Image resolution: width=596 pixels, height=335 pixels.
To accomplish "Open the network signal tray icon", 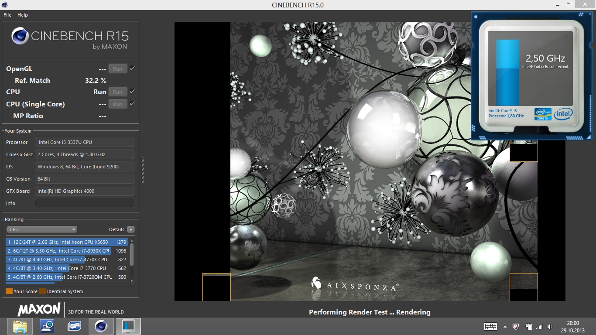I will [539, 326].
